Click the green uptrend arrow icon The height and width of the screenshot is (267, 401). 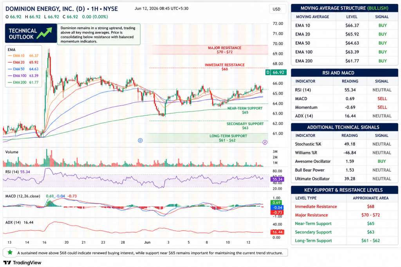tap(44, 33)
